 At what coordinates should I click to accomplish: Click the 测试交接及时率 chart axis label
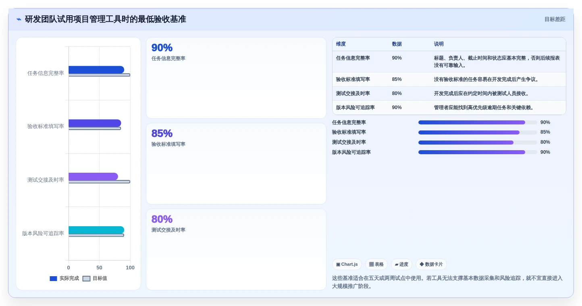(46, 180)
